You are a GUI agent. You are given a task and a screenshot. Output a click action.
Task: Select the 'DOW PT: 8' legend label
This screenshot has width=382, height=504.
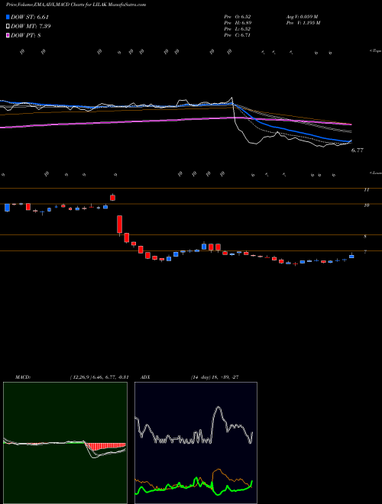(26, 35)
